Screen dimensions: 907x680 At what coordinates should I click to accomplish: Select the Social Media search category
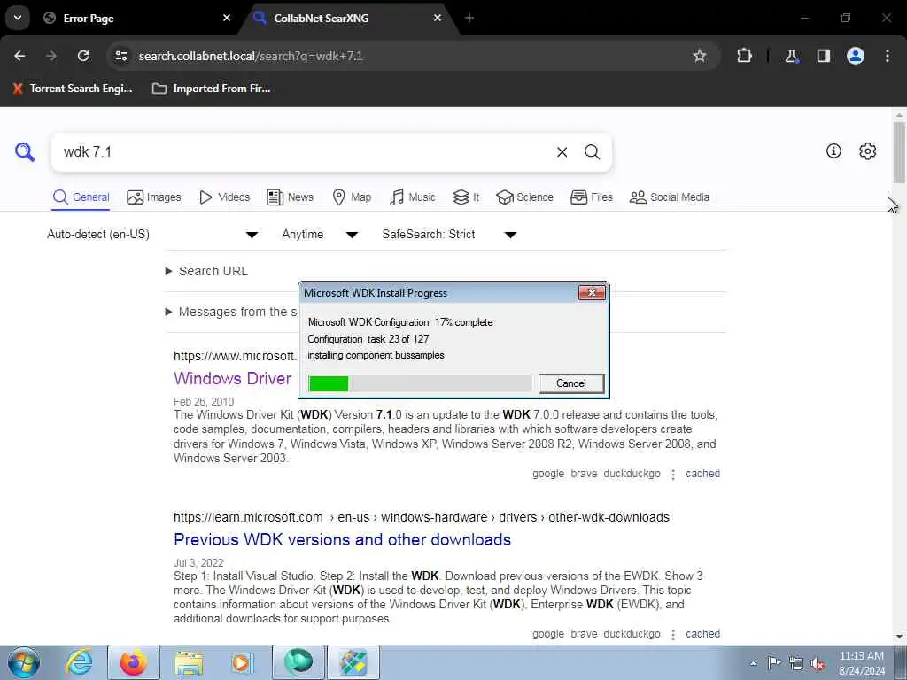pos(670,197)
